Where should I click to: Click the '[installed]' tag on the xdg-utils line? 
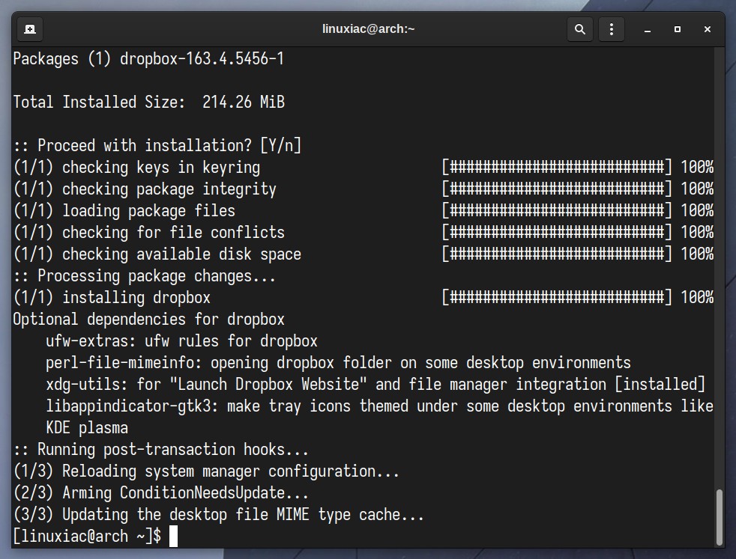(x=660, y=384)
